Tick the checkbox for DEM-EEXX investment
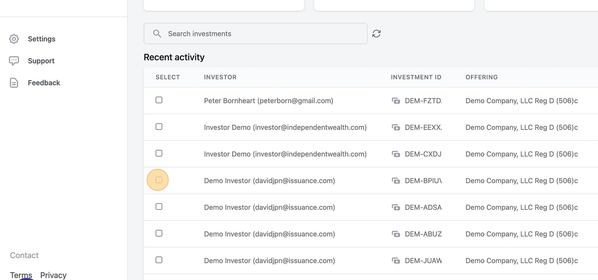The height and width of the screenshot is (280, 598). [159, 127]
